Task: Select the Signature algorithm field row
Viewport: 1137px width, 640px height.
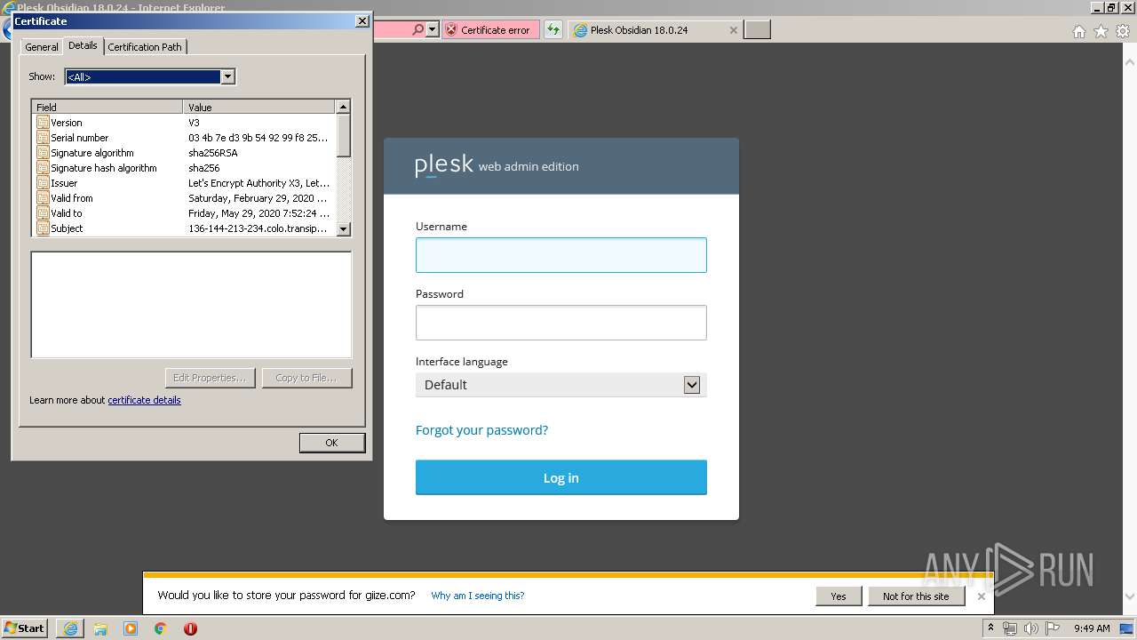Action: click(x=184, y=153)
